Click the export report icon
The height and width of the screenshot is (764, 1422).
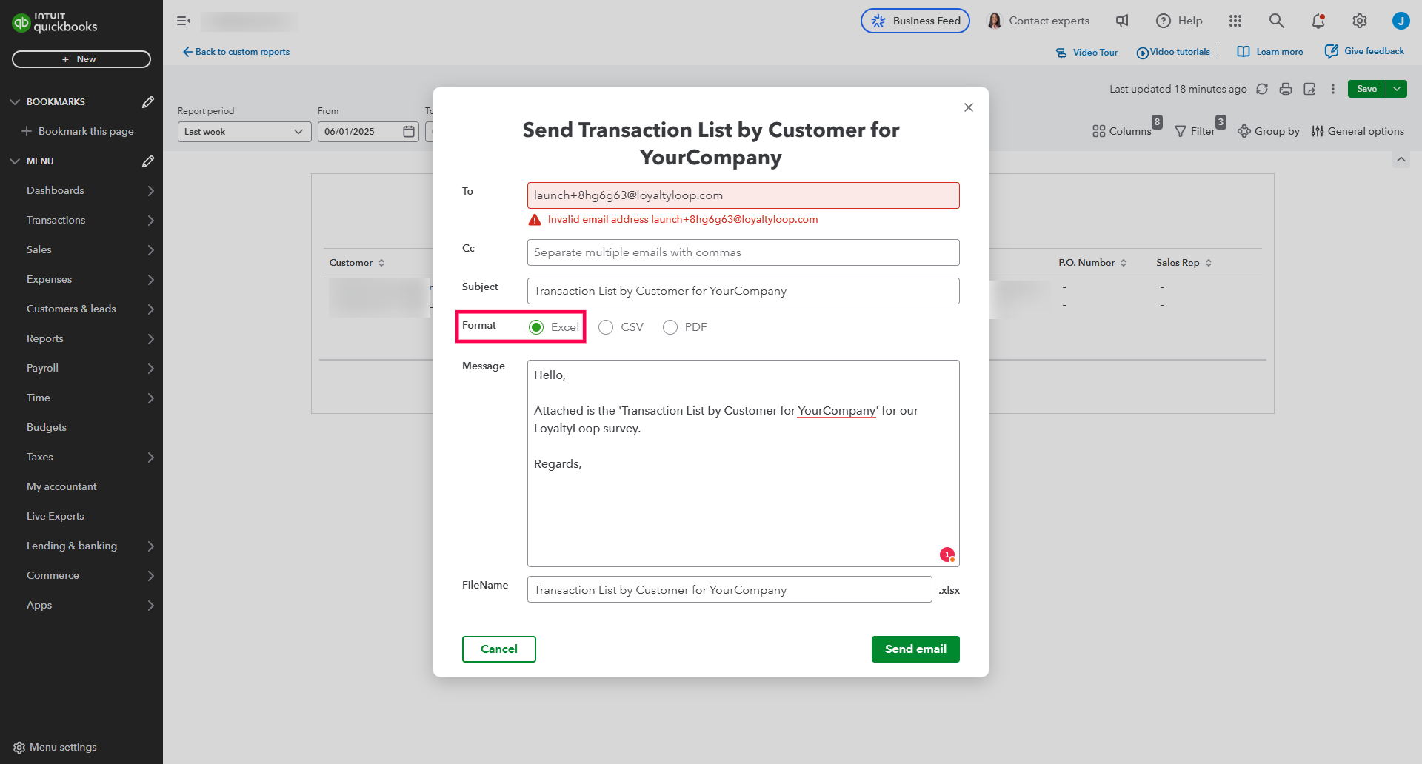(1309, 89)
